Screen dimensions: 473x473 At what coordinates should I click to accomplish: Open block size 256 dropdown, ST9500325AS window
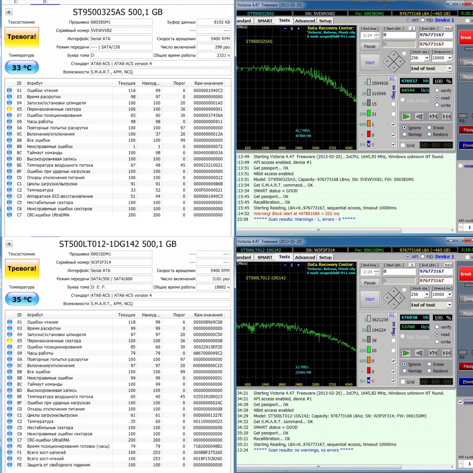point(427,58)
